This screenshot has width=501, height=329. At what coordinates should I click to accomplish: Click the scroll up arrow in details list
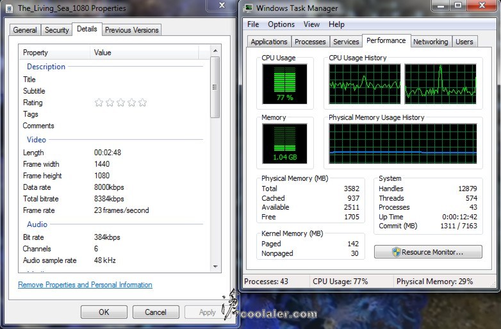215,51
